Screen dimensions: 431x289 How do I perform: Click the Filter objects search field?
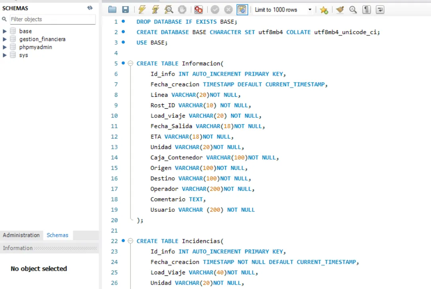53,19
